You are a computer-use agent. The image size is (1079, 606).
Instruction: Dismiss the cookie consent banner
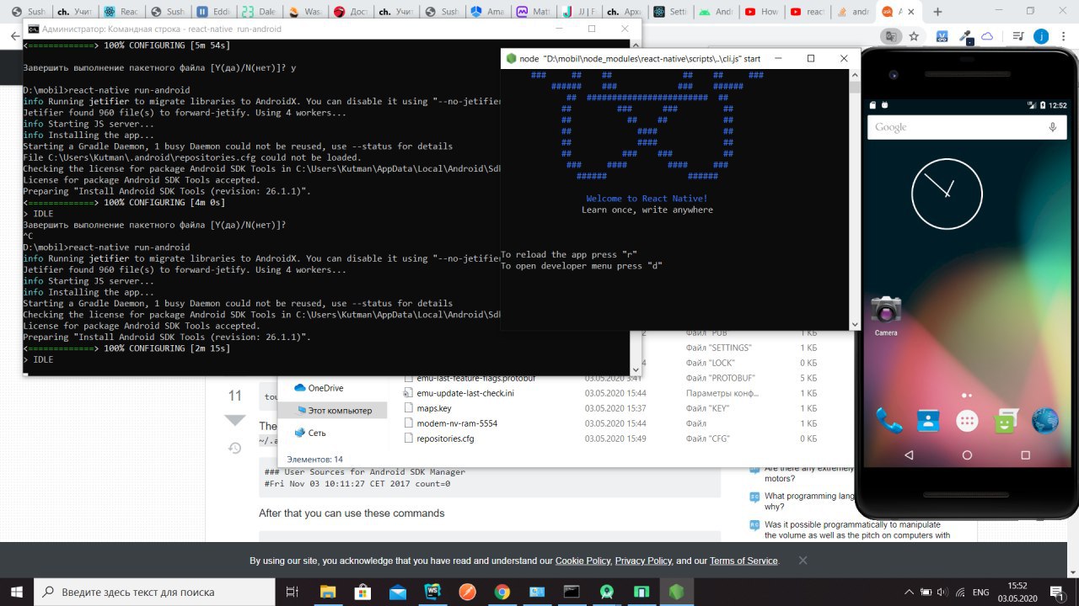(803, 561)
